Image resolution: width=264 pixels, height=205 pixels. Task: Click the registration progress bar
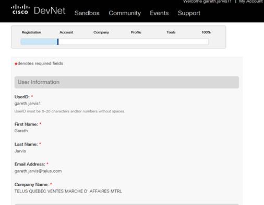click(115, 42)
